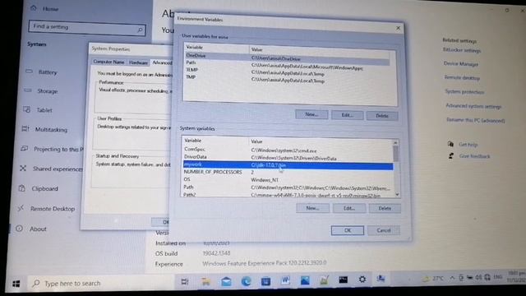
Task: Open the Mail app on the taskbar
Action: (x=226, y=281)
